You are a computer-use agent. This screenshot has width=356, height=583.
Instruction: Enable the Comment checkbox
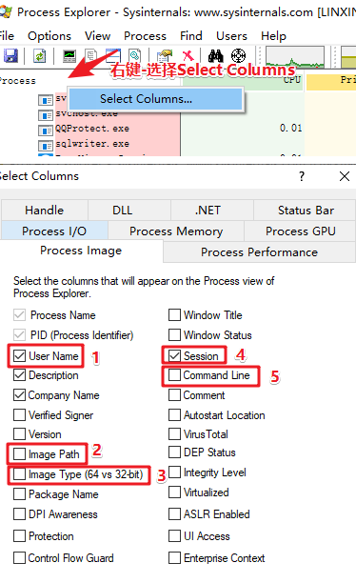174,395
